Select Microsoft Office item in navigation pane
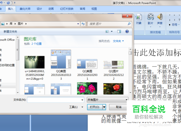 pyautogui.click(x=7, y=40)
